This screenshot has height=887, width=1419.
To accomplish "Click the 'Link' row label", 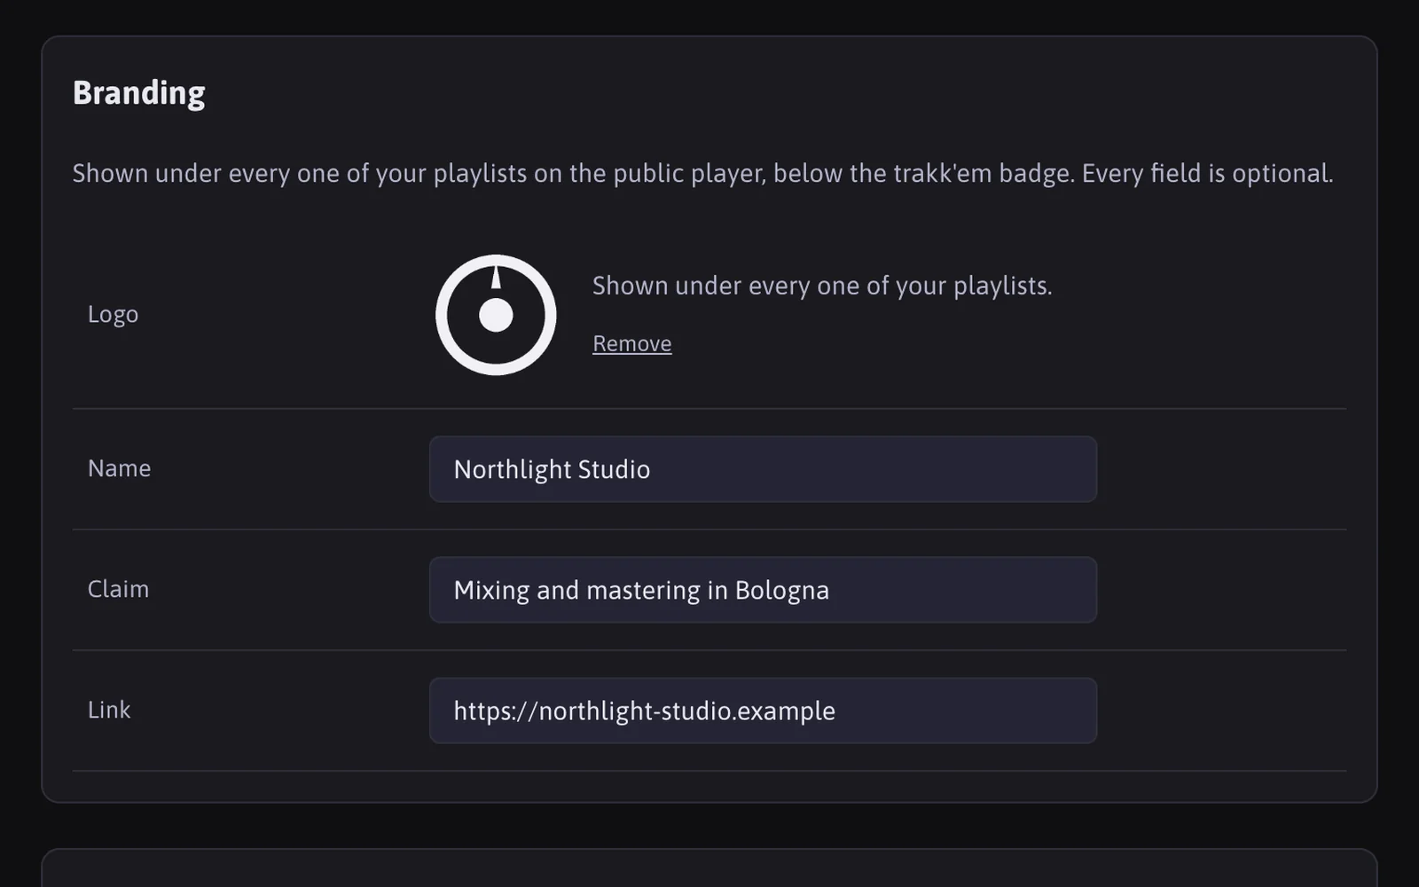I will (x=109, y=710).
